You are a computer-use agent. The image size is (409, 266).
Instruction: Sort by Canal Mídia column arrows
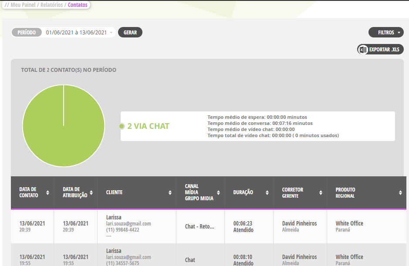(x=218, y=192)
